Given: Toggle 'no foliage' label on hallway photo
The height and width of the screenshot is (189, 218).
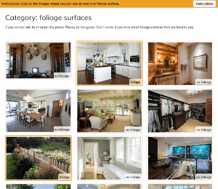Looking at the screenshot, I should 133,177.
